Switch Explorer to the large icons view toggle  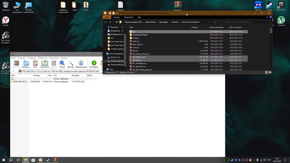click(270, 72)
